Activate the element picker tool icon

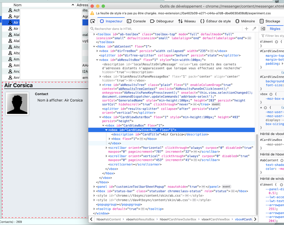click(x=93, y=21)
